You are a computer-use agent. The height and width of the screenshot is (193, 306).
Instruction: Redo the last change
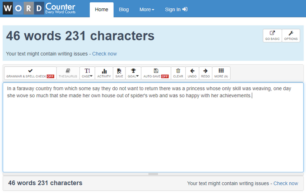pos(205,73)
